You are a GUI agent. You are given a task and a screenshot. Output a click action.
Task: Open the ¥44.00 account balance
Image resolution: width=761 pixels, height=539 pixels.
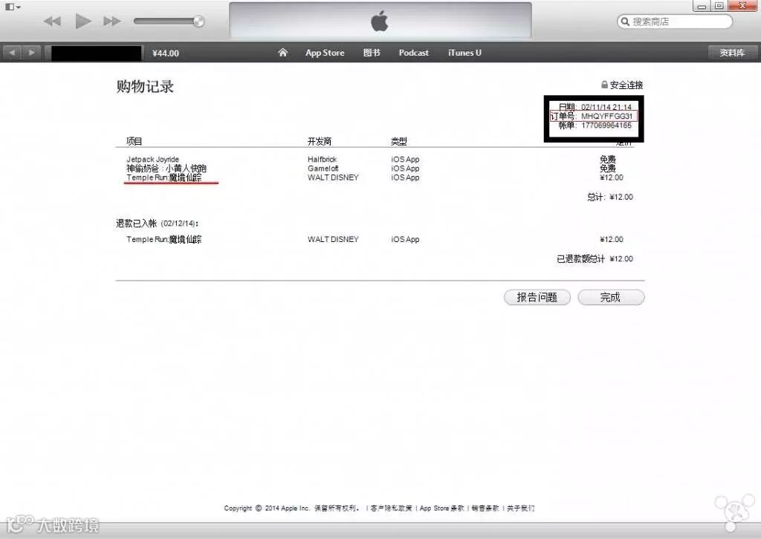tap(166, 53)
